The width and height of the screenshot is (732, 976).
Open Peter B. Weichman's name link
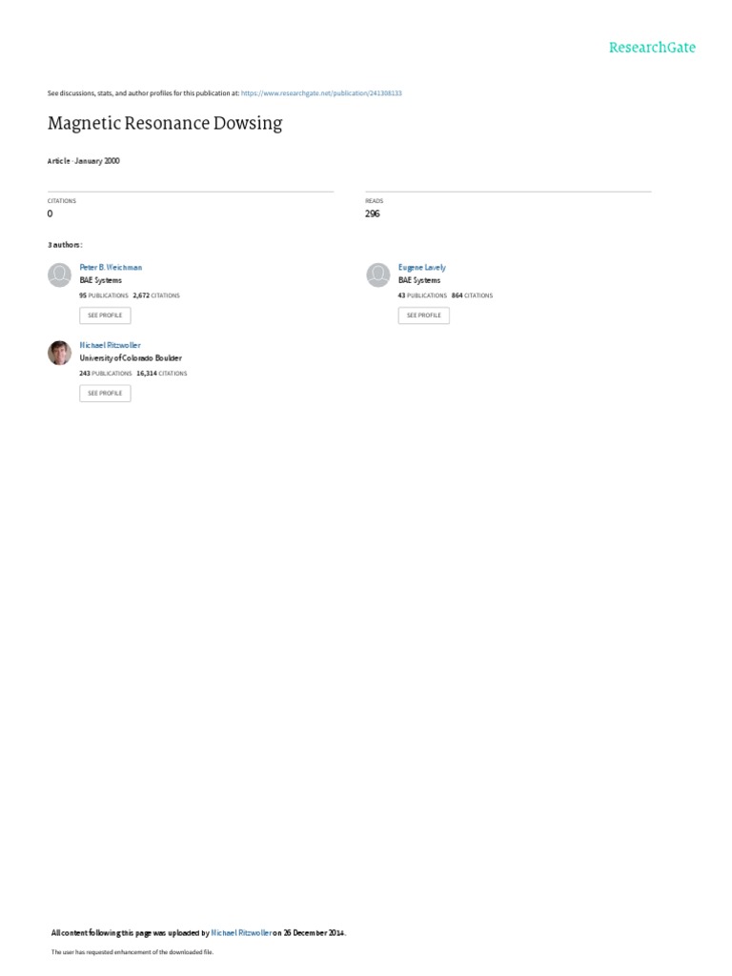coord(111,267)
